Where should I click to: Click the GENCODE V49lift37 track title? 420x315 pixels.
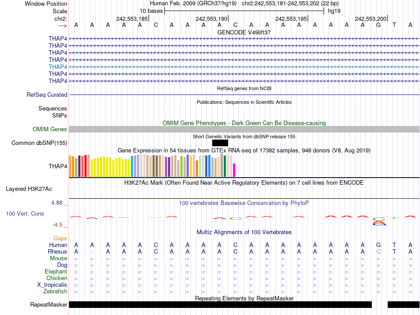pos(244,33)
